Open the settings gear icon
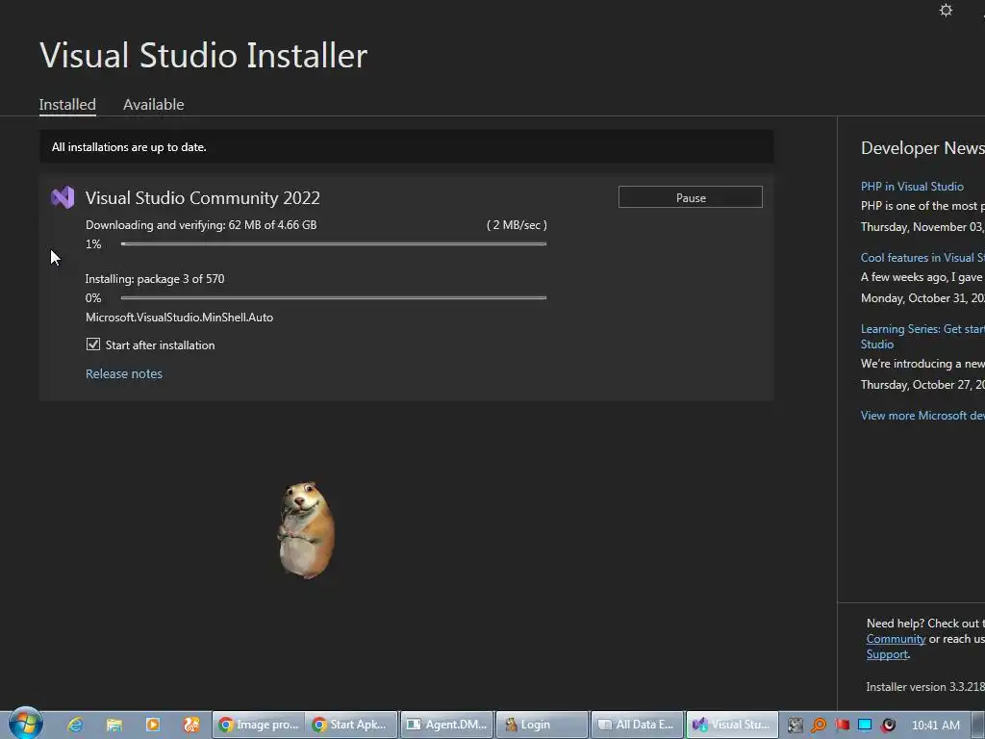This screenshot has width=985, height=739. (x=946, y=10)
